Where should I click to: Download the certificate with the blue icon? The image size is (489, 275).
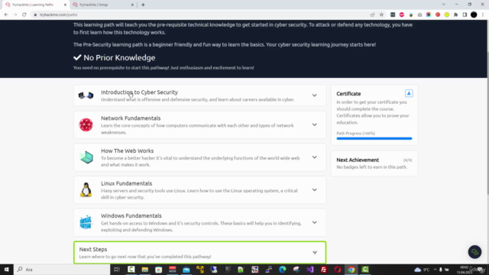click(x=409, y=93)
